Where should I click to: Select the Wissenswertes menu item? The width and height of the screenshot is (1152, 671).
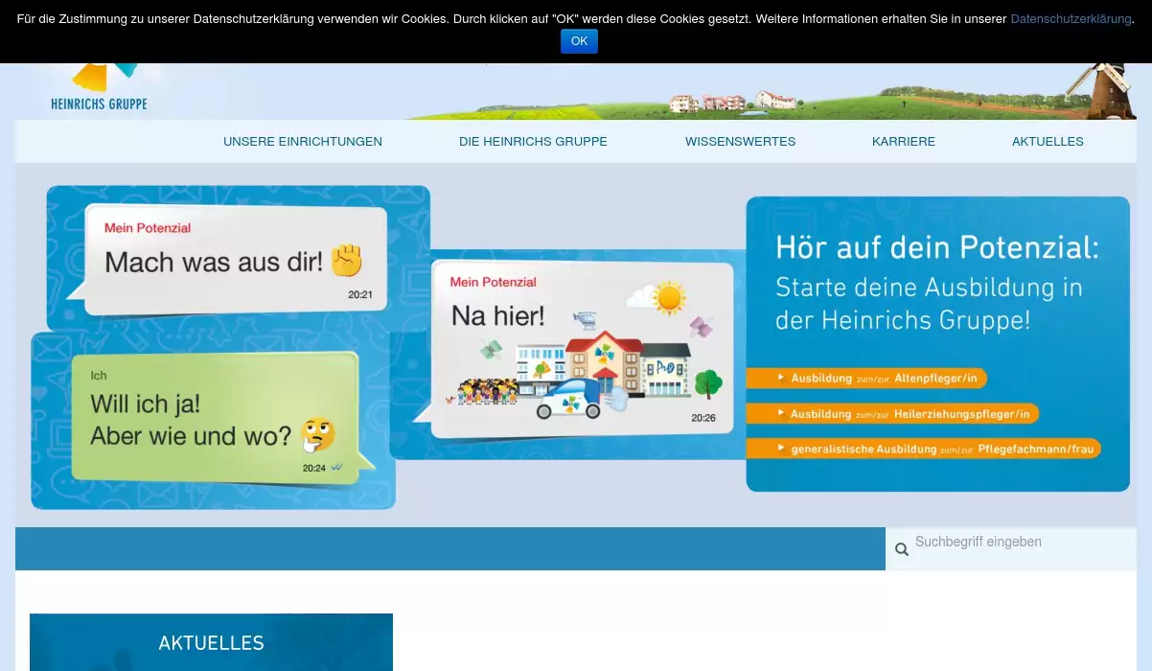pyautogui.click(x=740, y=142)
